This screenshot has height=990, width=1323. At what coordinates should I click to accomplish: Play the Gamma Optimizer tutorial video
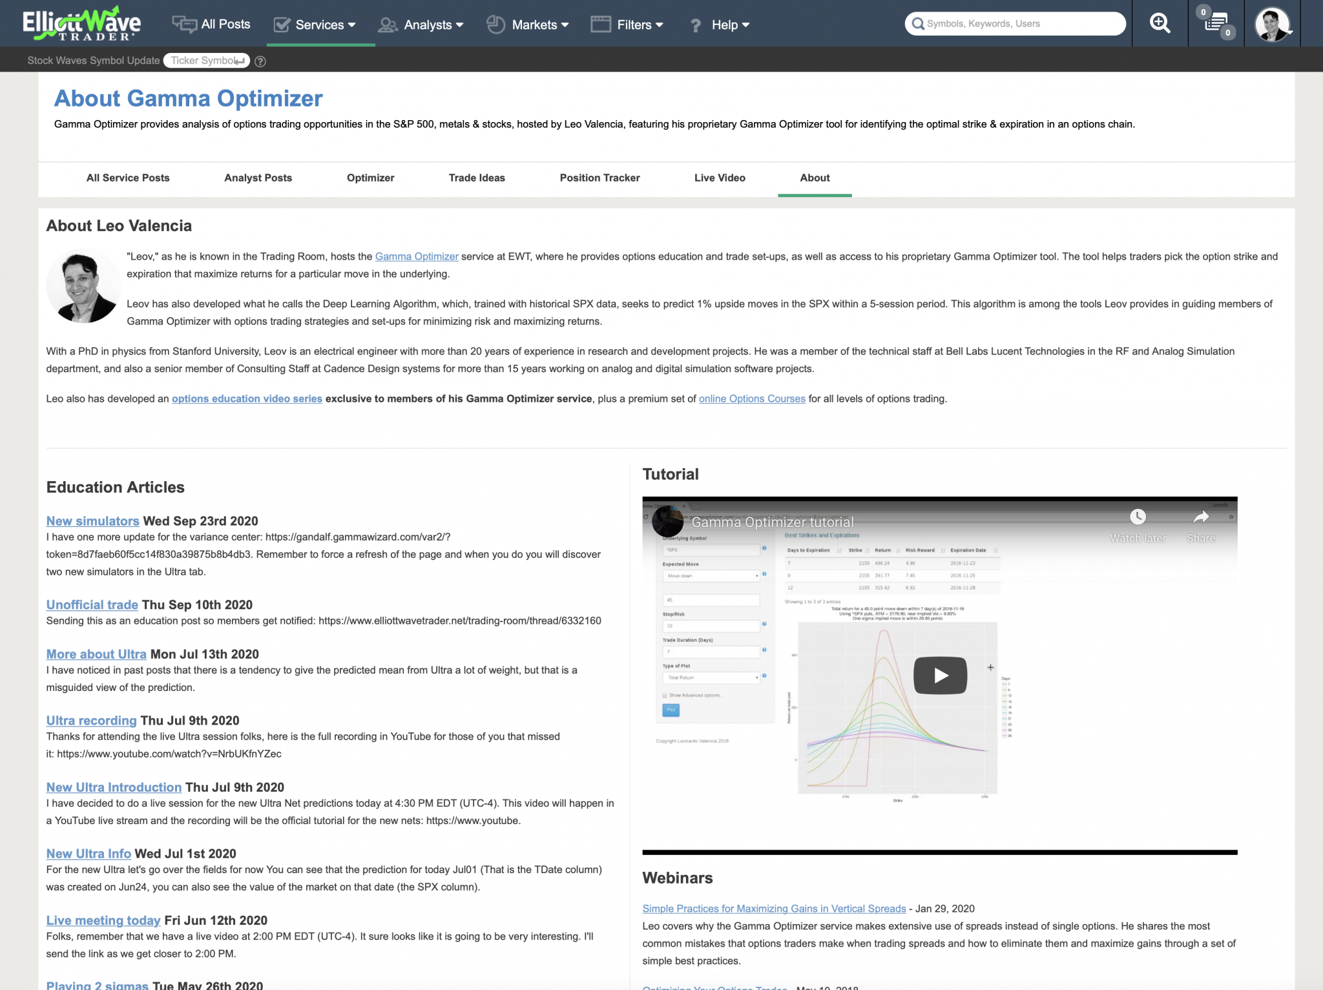point(940,675)
